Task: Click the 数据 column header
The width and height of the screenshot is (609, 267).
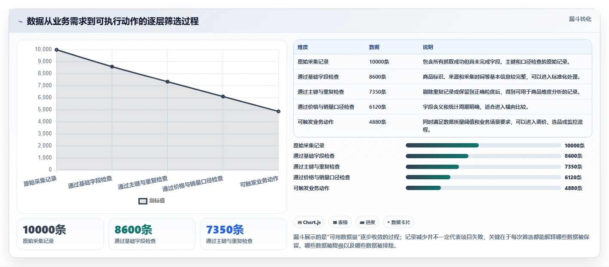Action: coord(374,47)
